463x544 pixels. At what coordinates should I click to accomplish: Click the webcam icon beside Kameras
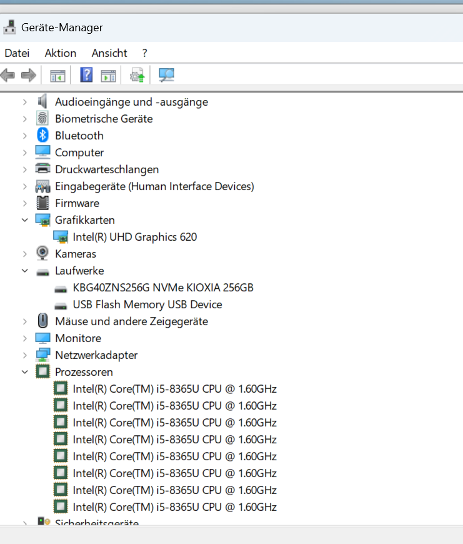coord(42,253)
